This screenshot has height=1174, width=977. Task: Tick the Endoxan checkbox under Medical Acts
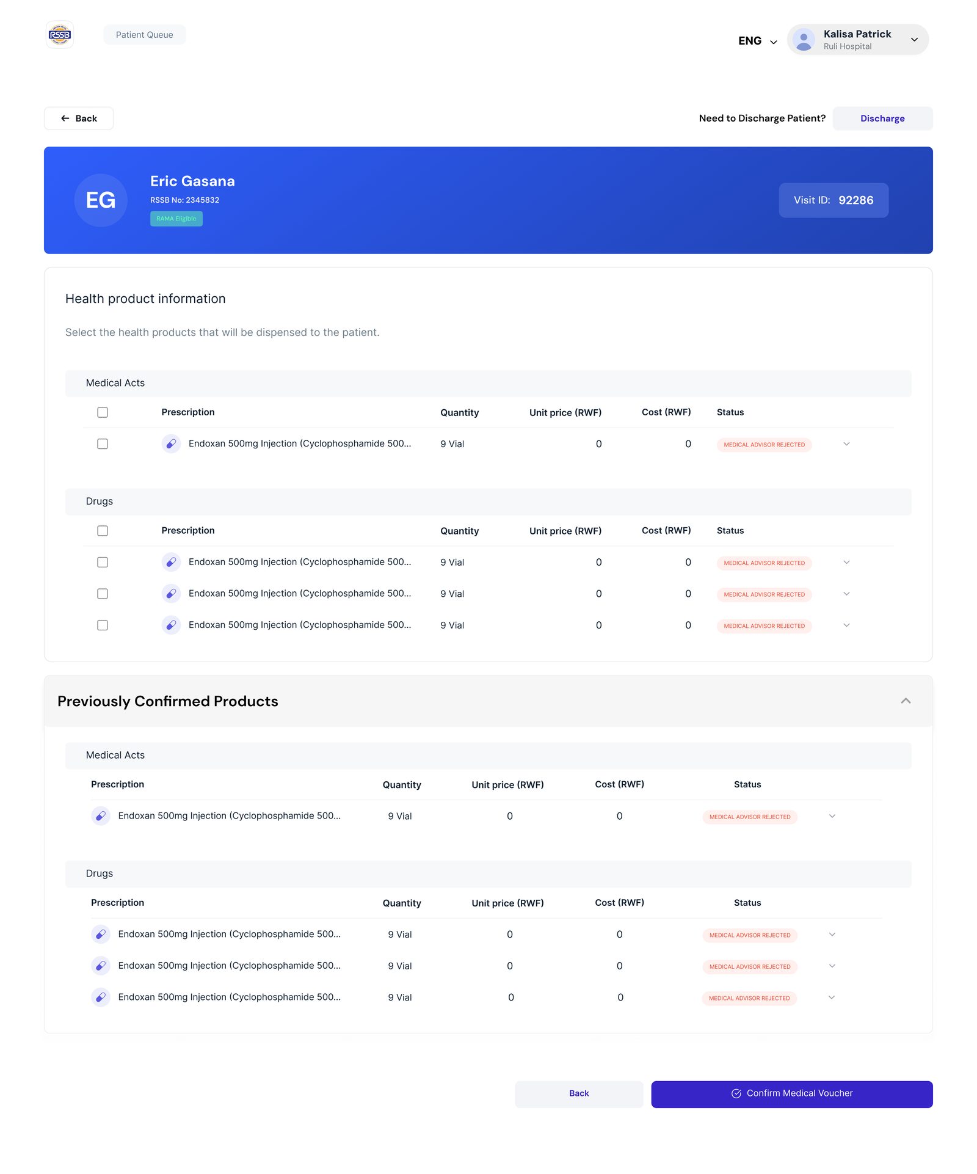pyautogui.click(x=103, y=444)
